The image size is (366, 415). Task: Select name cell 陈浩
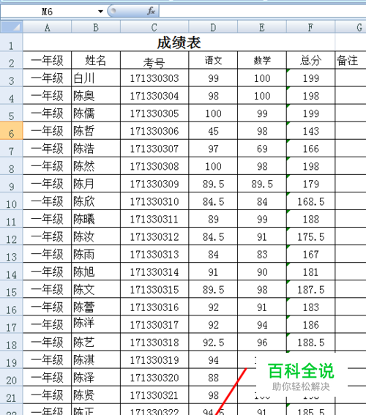click(x=96, y=149)
